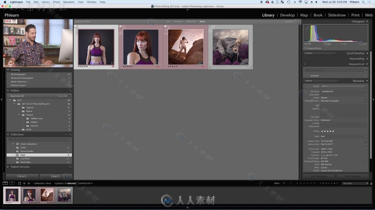Expand the Publish Services panel
This screenshot has height=210, width=375.
(8, 167)
